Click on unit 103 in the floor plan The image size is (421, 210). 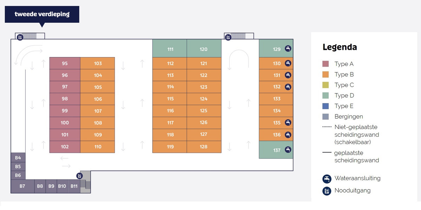coord(98,63)
